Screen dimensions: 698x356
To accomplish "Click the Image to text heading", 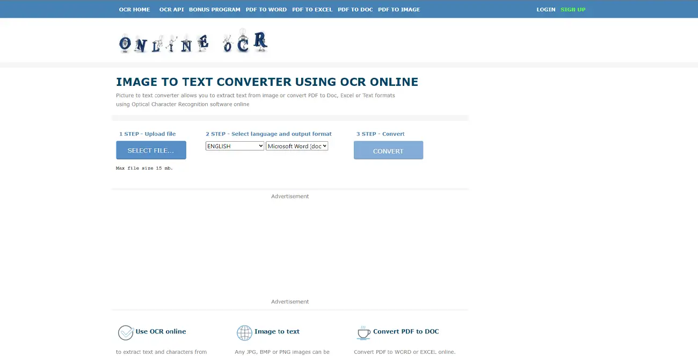I will click(277, 331).
